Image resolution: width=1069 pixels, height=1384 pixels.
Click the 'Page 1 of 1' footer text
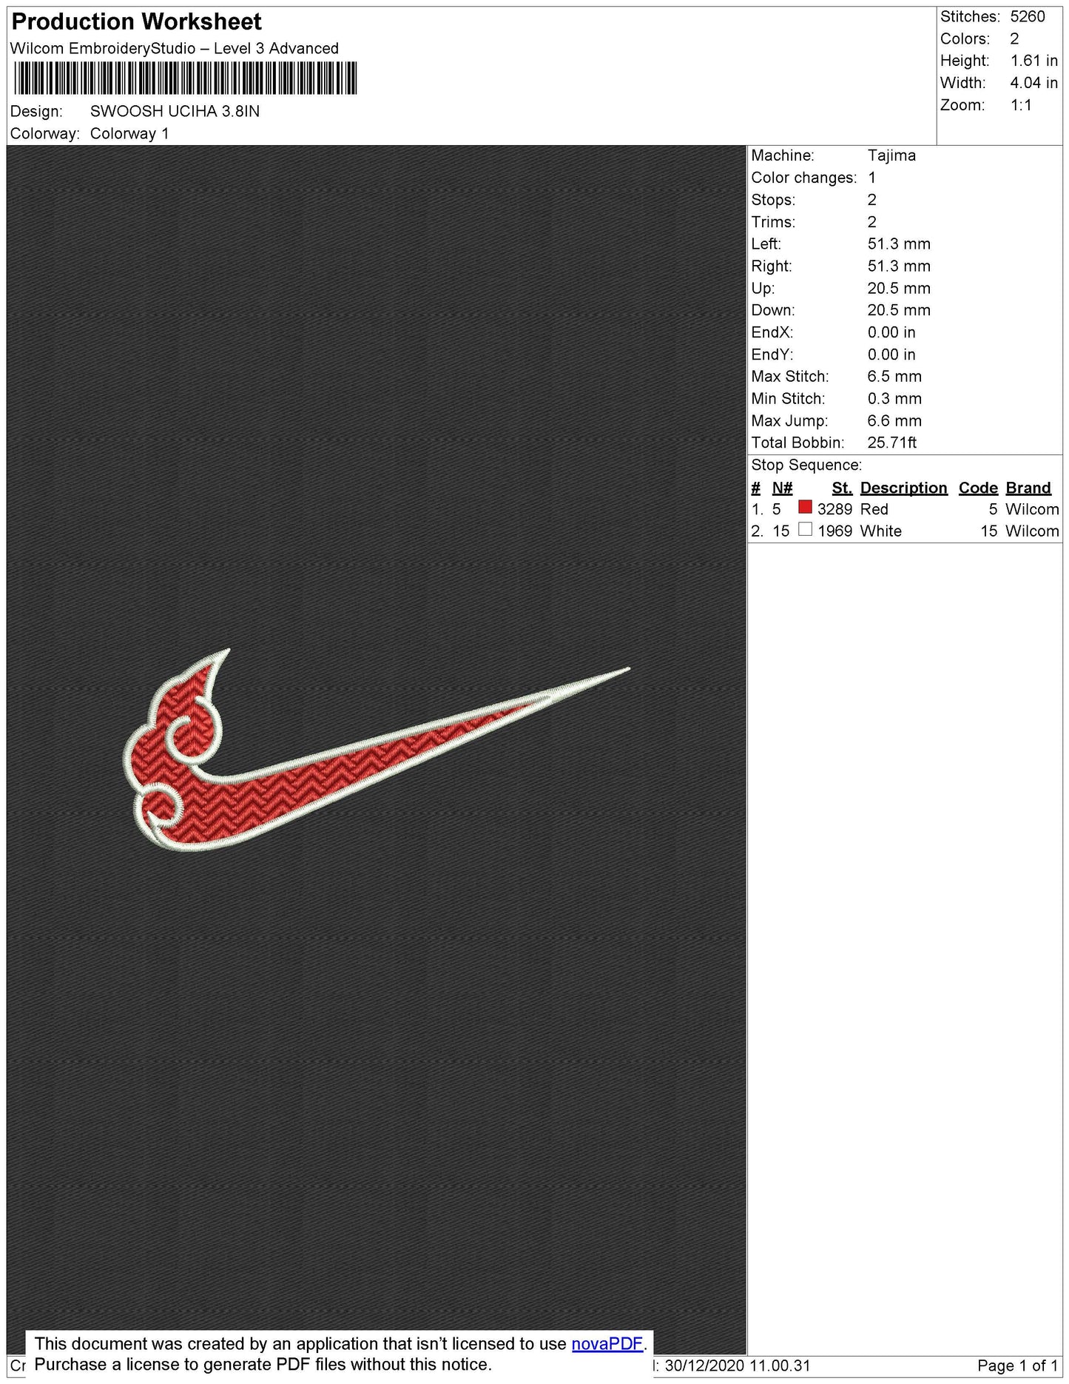pos(1017,1365)
